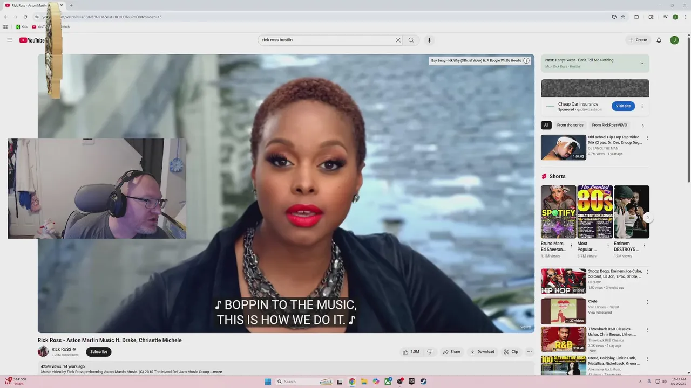Open the Throwback R&B Classics thumbnail
This screenshot has height=388, width=691.
point(564,339)
